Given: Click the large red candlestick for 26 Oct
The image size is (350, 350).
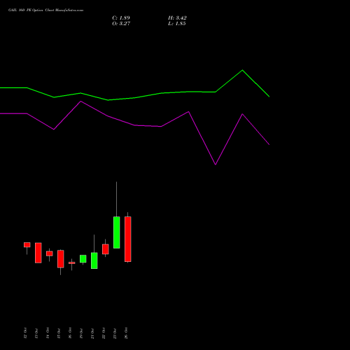Looking at the screenshot, I should (x=128, y=239).
